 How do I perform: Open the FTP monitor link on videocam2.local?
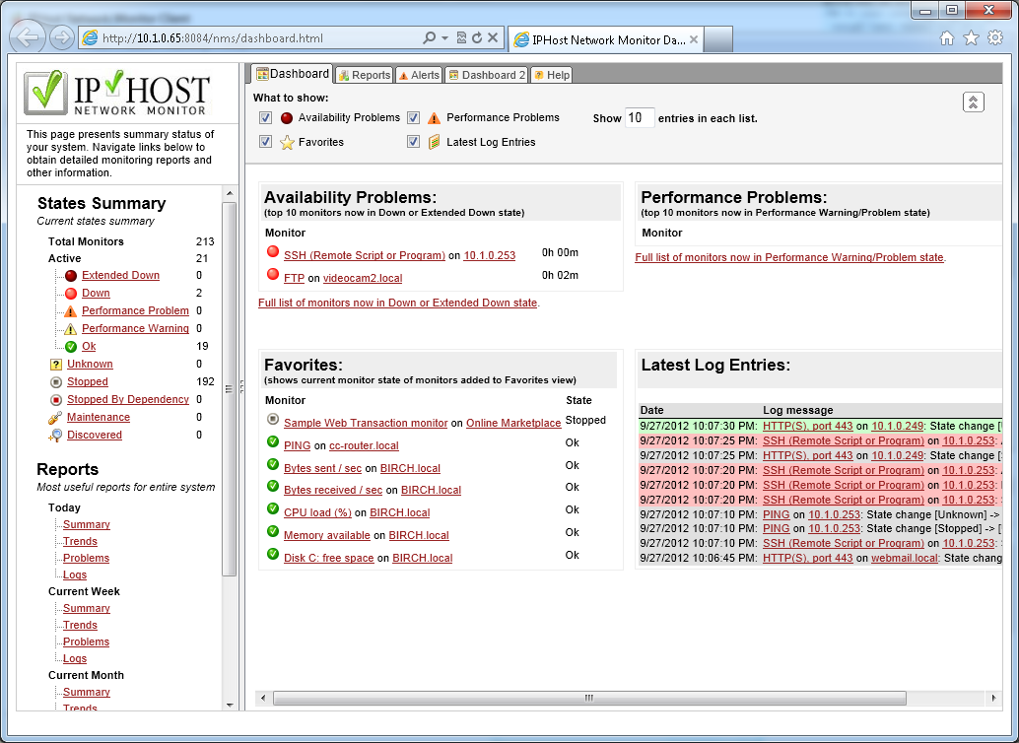[x=294, y=279]
